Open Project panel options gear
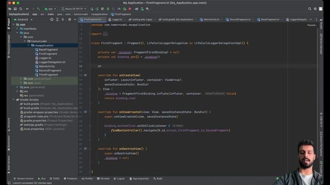This screenshot has height=185, width=330. click(70, 20)
